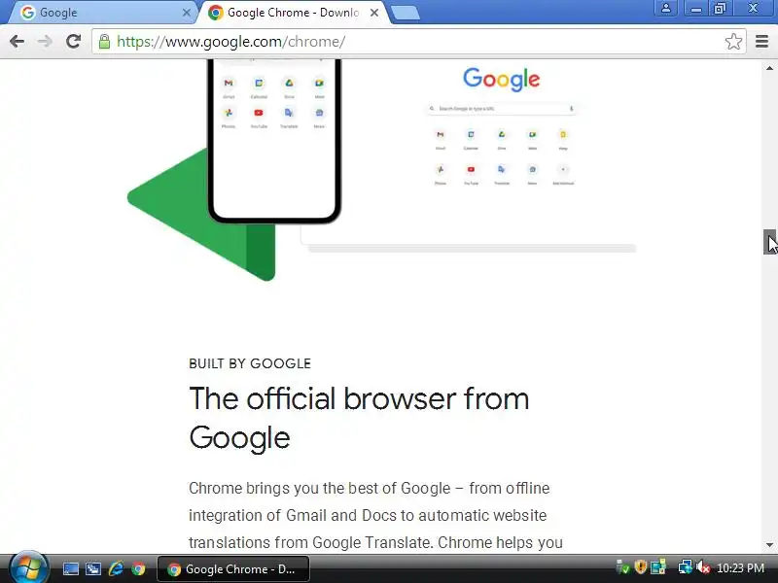Click the Calendar icon on the phone mockup
This screenshot has width=778, height=583.
tap(259, 84)
